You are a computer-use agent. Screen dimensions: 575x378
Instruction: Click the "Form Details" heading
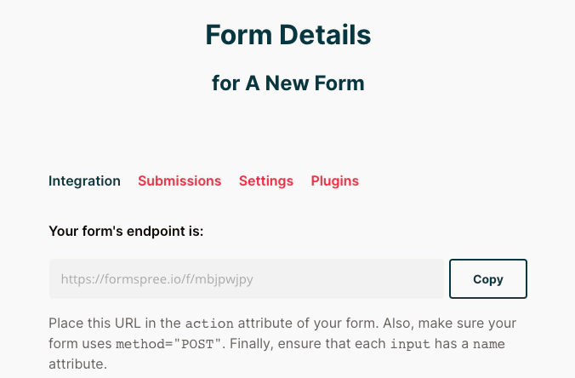(x=287, y=35)
